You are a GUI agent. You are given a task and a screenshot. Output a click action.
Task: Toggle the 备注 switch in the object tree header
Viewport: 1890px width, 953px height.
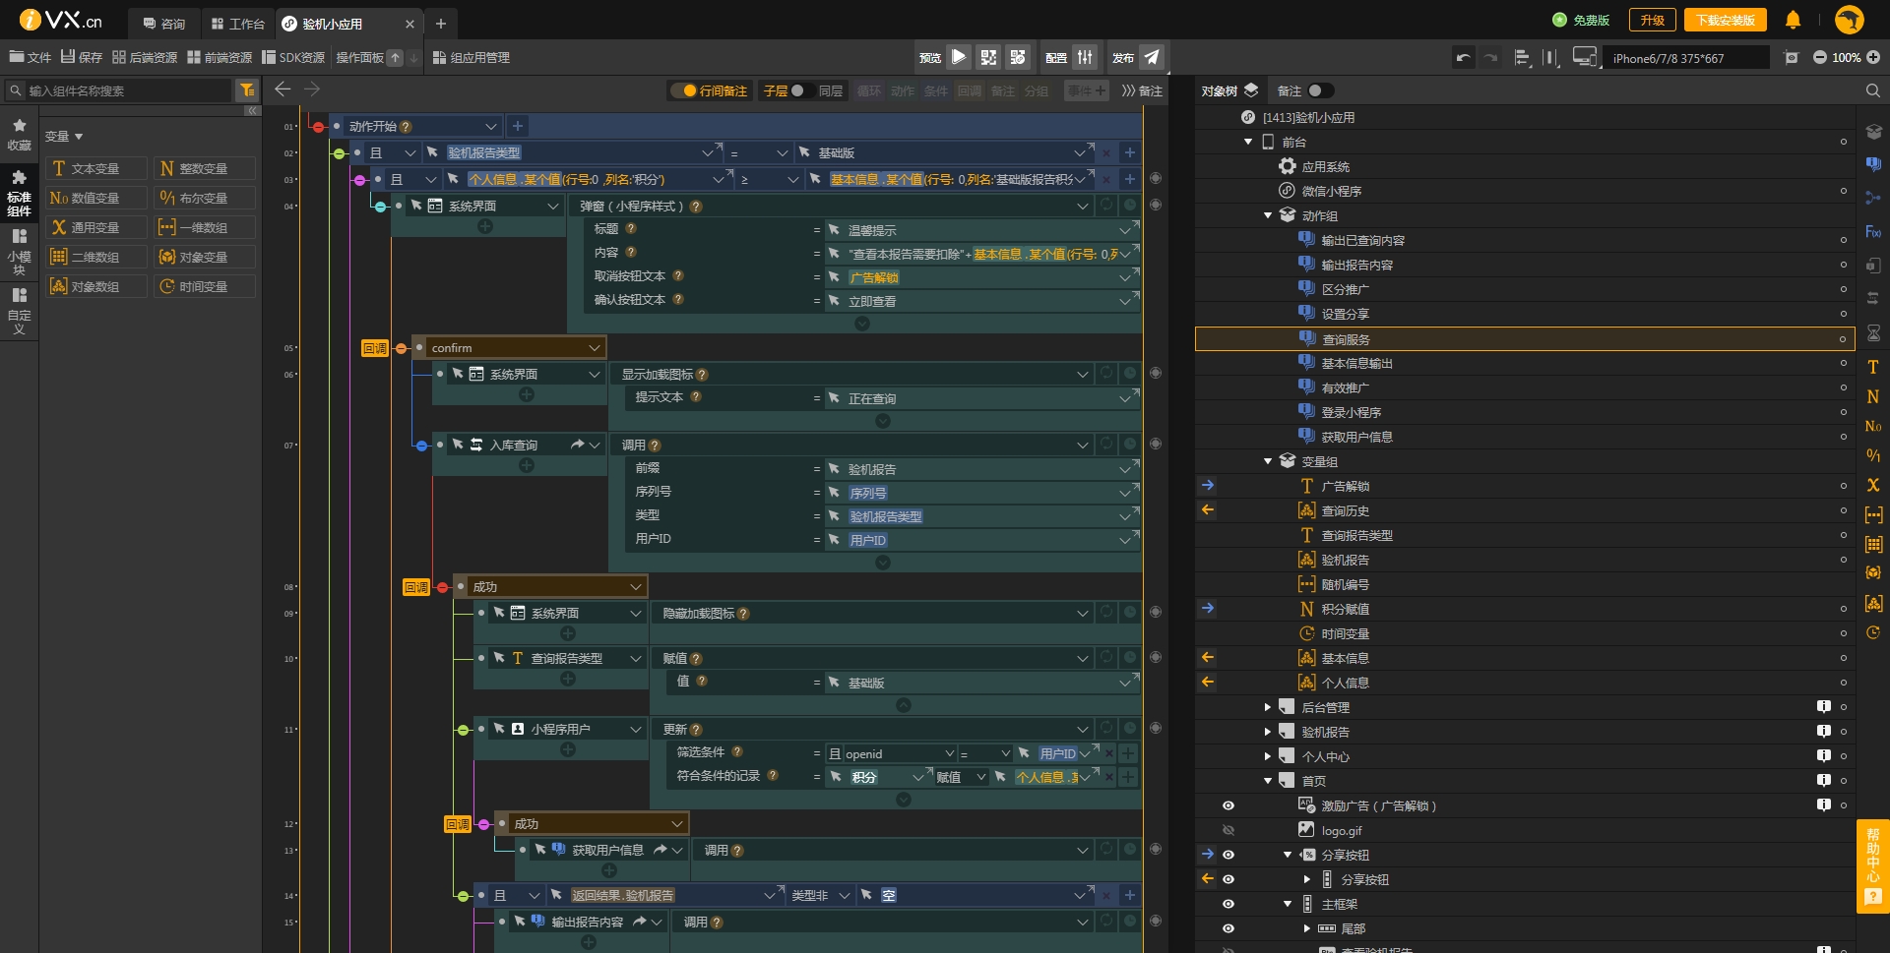[x=1320, y=90]
